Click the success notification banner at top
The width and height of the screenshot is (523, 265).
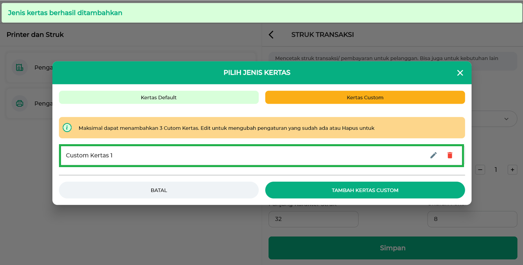click(261, 13)
